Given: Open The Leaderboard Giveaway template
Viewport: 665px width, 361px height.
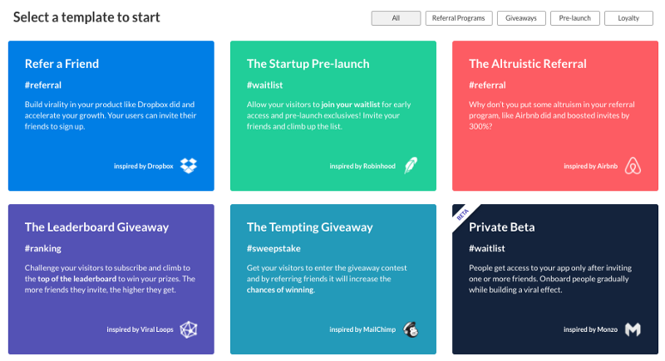Looking at the screenshot, I should (96, 227).
